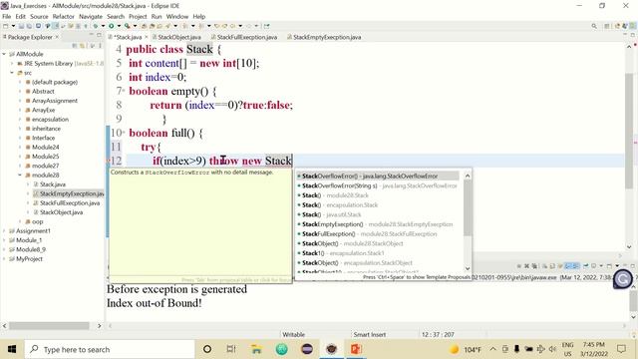
Task: Click the magnifier search icon at the toolbar's right end
Action: (594, 26)
